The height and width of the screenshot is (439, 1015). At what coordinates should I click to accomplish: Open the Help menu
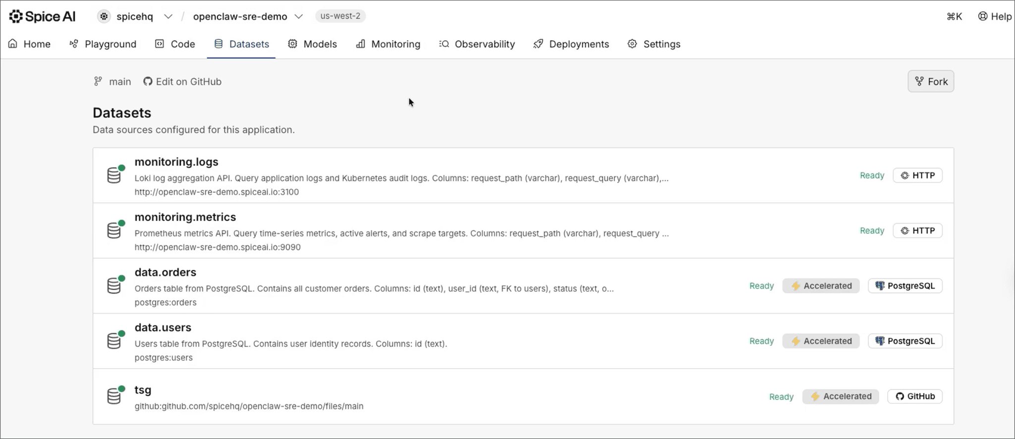pos(995,16)
